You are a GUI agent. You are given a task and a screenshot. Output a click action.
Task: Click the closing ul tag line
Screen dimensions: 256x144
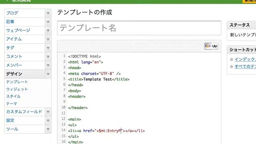coord(74,136)
